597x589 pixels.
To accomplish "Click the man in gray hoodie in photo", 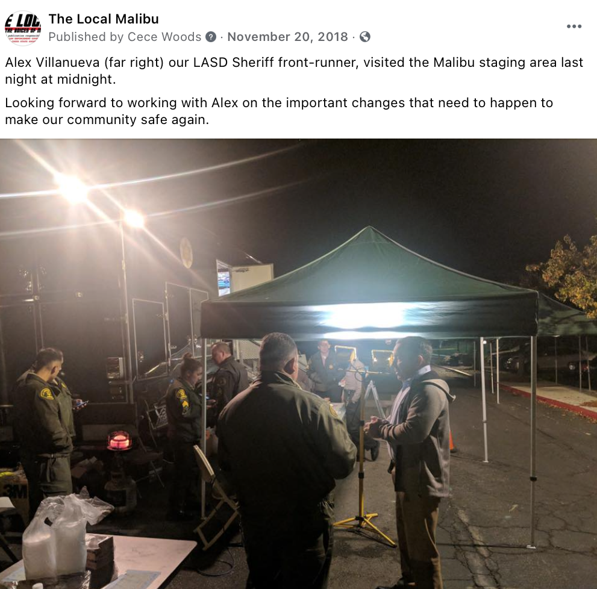I will point(416,457).
